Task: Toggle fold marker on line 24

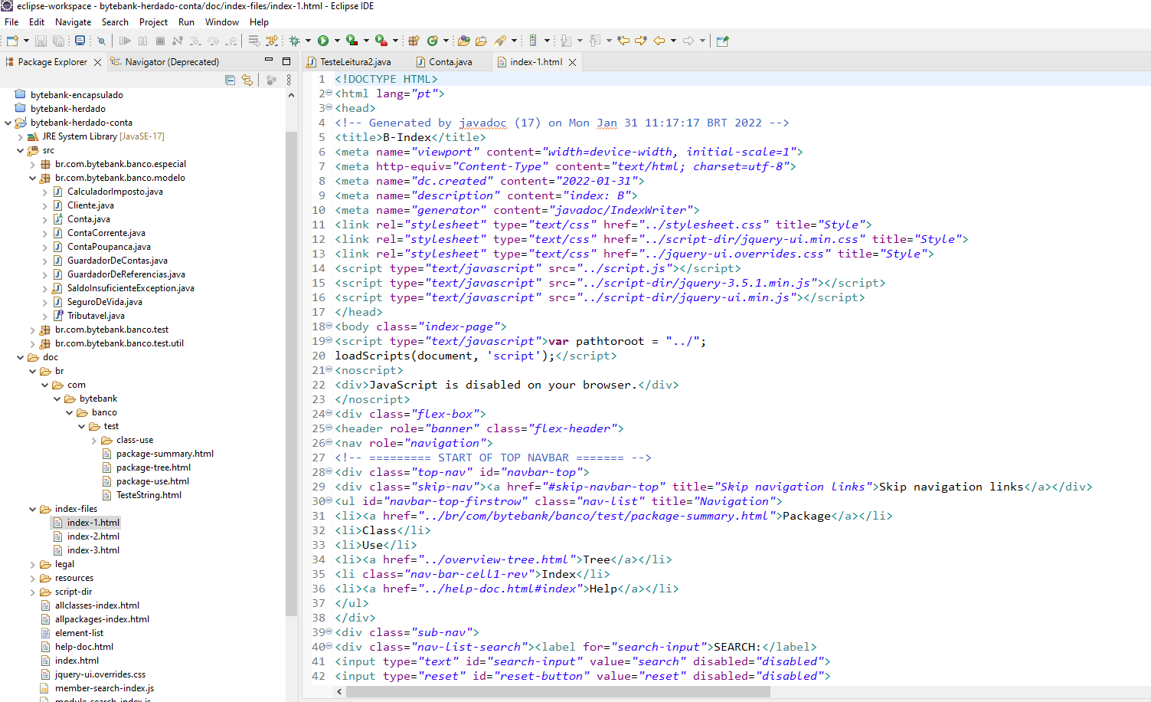Action: (329, 414)
